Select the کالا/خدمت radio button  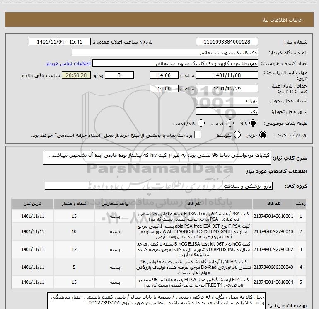[201, 123]
